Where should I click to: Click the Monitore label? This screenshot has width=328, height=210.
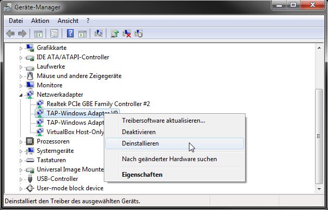click(50, 85)
